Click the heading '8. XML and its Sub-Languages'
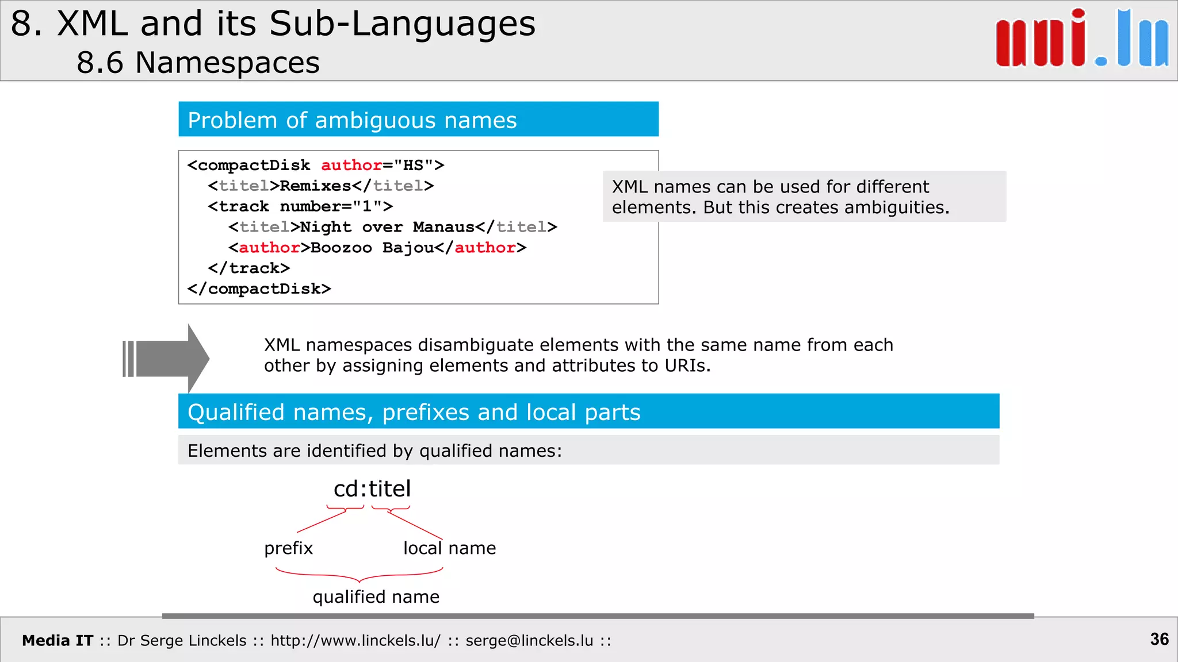The height and width of the screenshot is (662, 1178). 273,24
